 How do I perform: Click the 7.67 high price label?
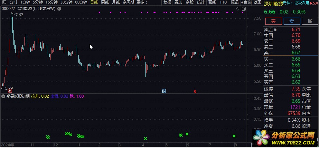click(x=19, y=15)
